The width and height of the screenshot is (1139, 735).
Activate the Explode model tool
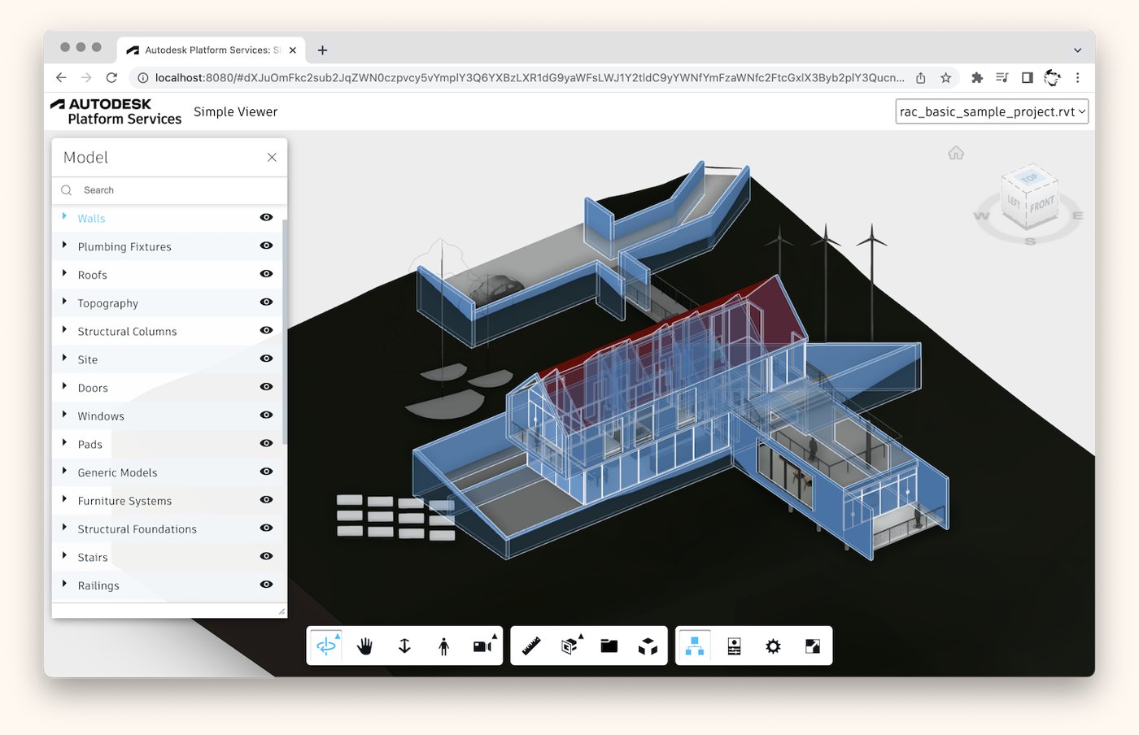648,646
